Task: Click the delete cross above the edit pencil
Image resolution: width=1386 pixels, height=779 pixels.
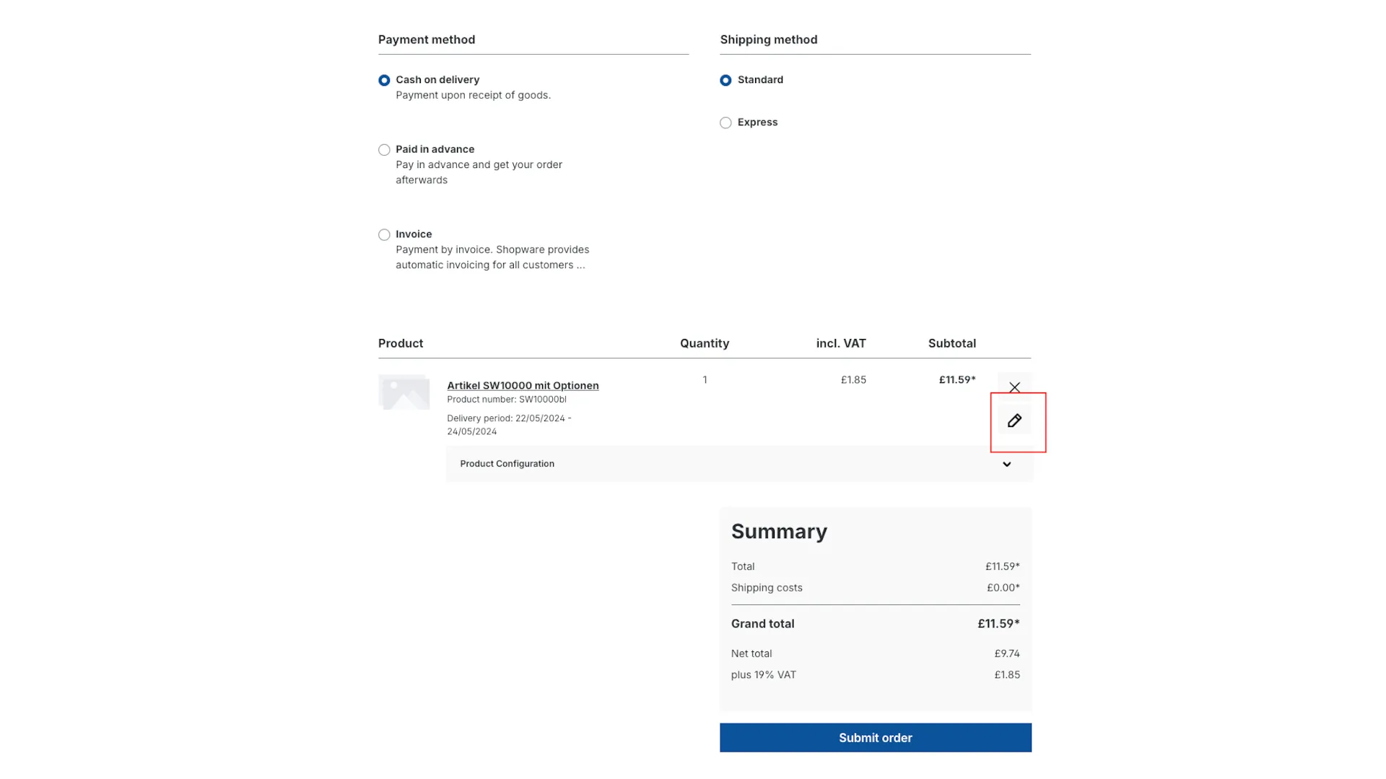Action: click(x=1014, y=387)
